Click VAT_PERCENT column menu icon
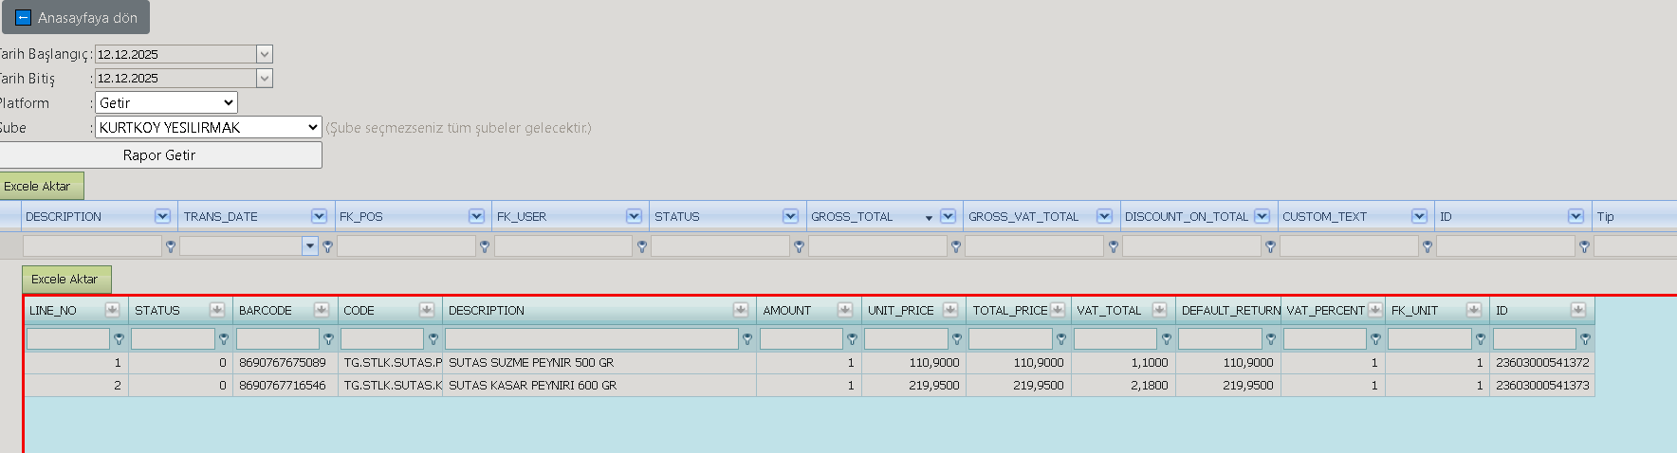The width and height of the screenshot is (1677, 453). [x=1374, y=310]
